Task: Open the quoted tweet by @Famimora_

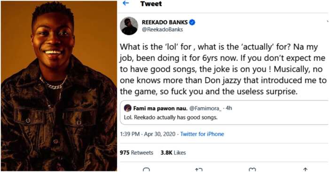Action: click(224, 113)
